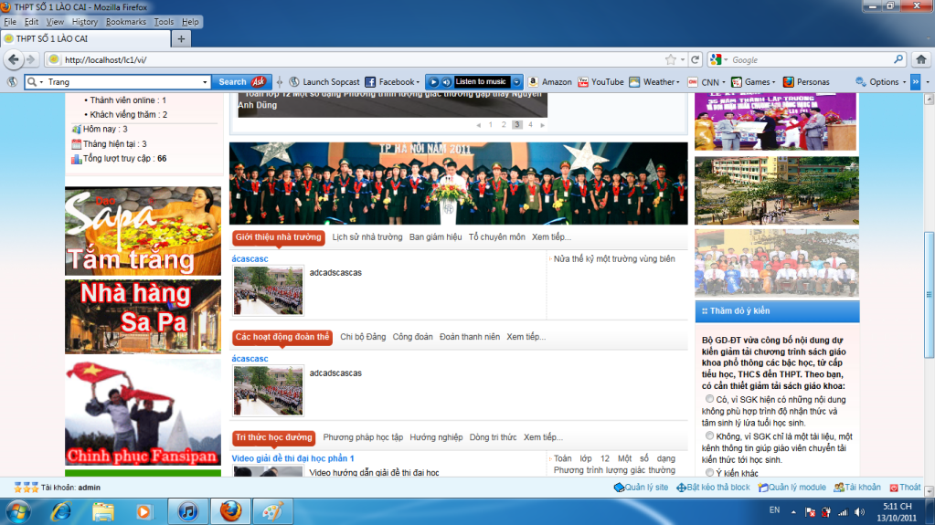Click the 'Nhà hàng Sa Pa' banner
Screen dimensions: 935x525
click(143, 317)
